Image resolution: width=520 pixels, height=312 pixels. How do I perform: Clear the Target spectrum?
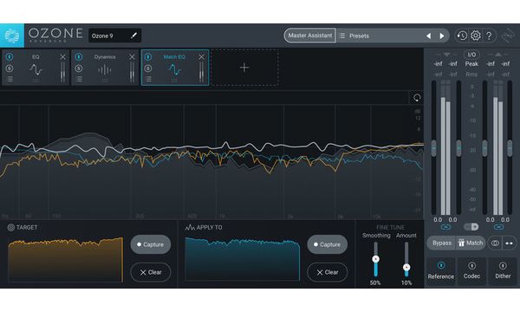151,272
